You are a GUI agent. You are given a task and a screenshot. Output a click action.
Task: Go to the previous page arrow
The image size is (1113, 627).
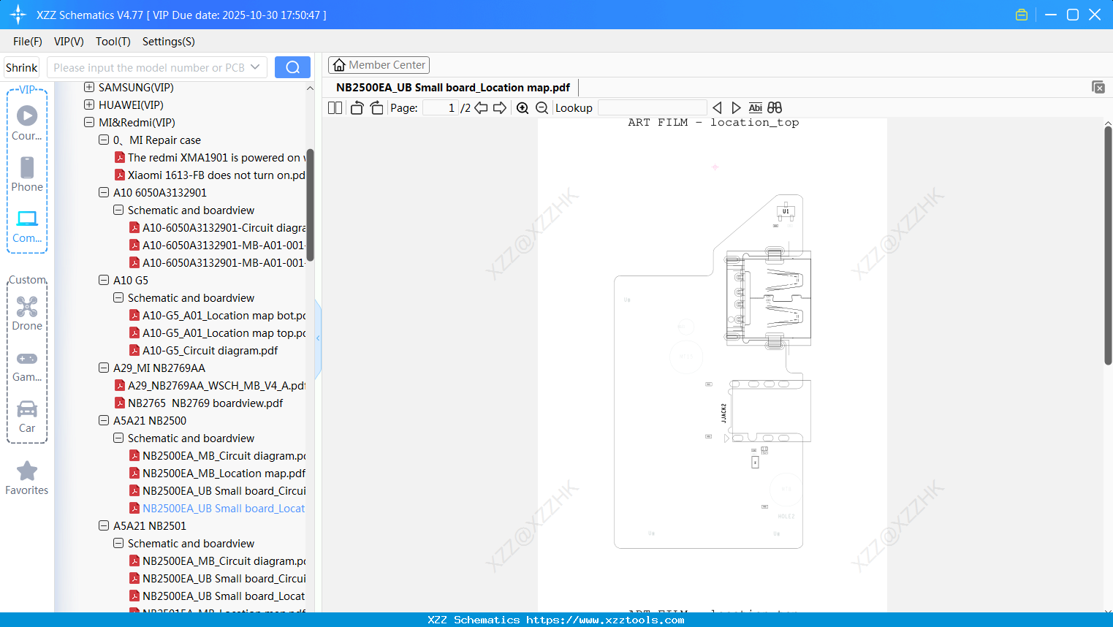(481, 108)
